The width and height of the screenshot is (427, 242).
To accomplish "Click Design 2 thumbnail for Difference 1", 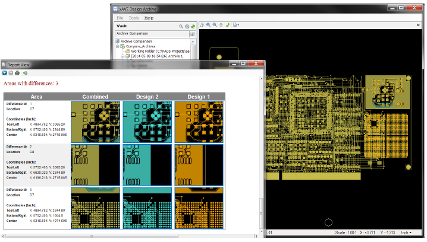I will point(147,122).
